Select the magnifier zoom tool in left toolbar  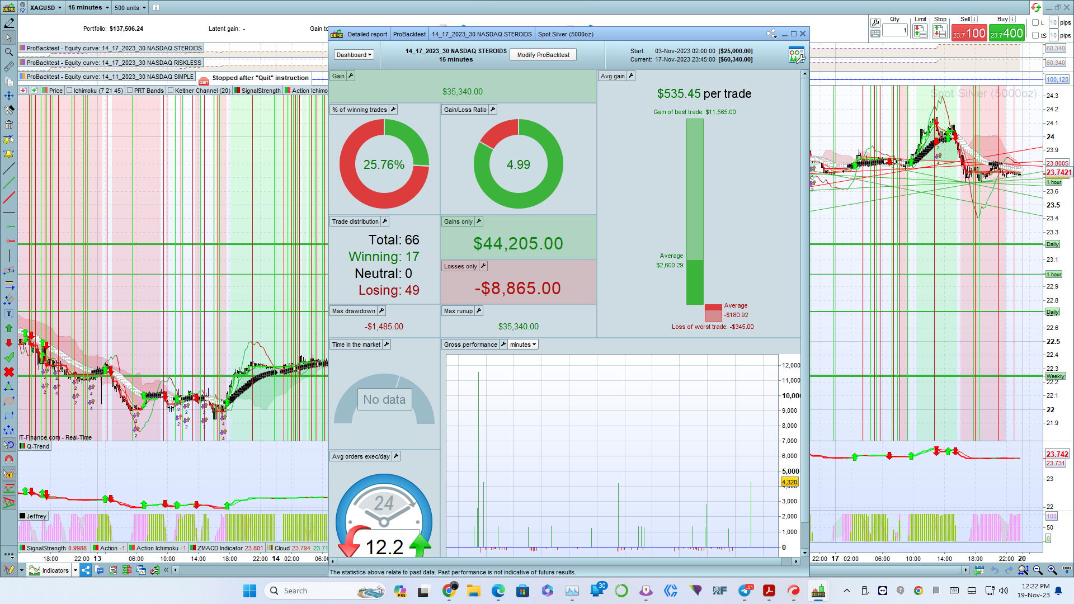8,52
